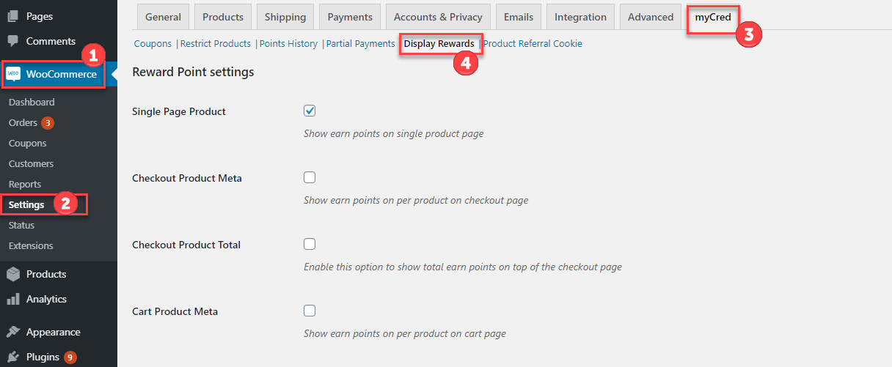
Task: Select the myCred settings tab
Action: [x=713, y=17]
